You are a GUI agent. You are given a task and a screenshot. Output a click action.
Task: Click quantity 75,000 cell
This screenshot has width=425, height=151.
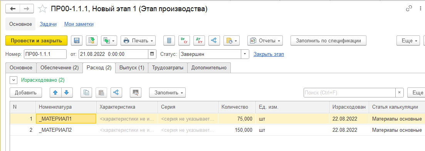pyautogui.click(x=237, y=119)
